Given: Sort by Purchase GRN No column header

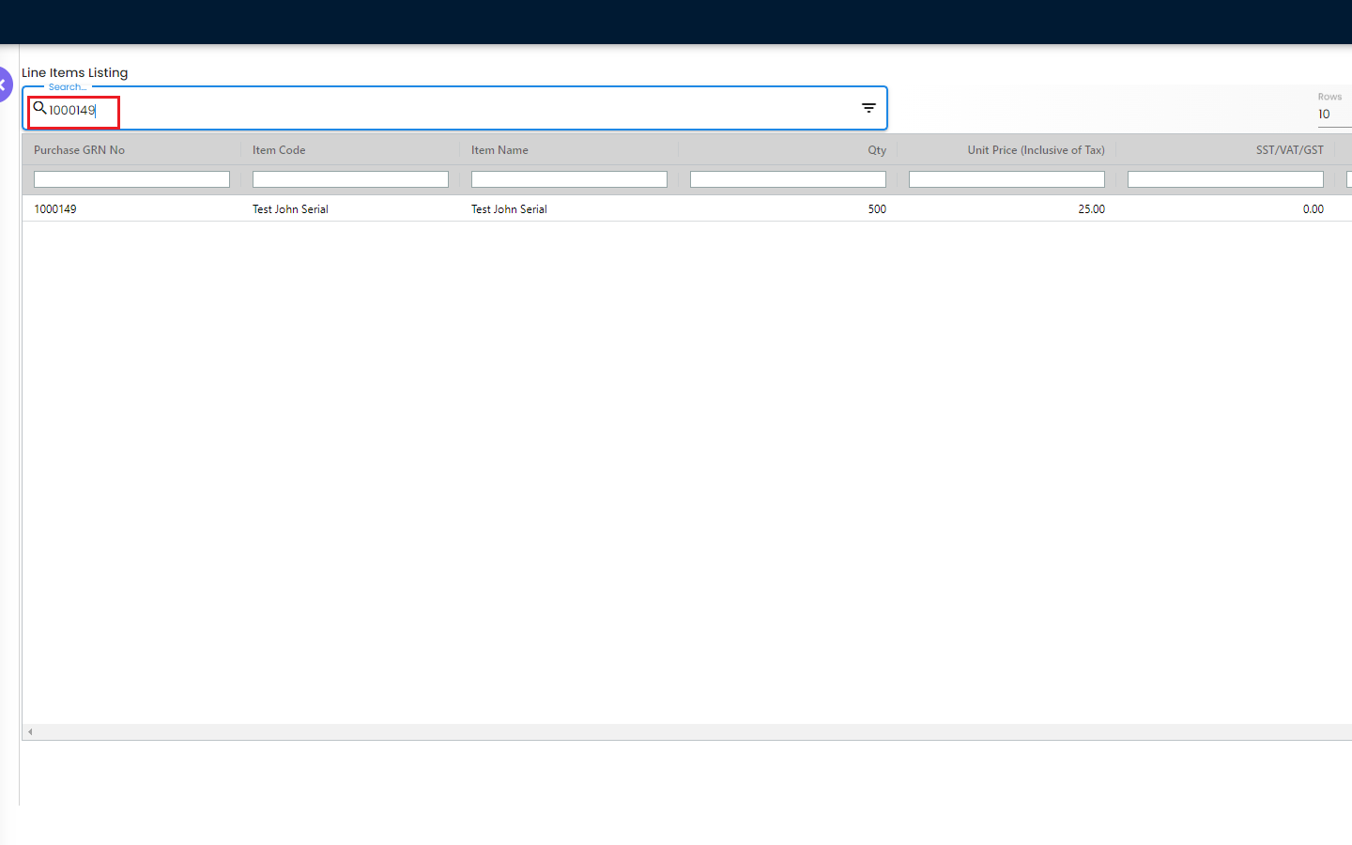Looking at the screenshot, I should pyautogui.click(x=79, y=150).
